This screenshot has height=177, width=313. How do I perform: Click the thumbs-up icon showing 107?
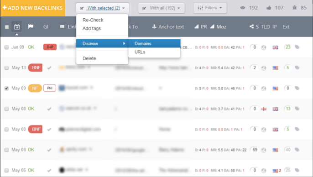269,8
